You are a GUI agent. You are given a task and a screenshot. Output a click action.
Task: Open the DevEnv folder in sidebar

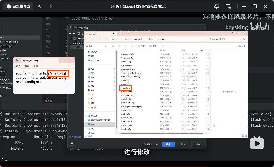92,107
